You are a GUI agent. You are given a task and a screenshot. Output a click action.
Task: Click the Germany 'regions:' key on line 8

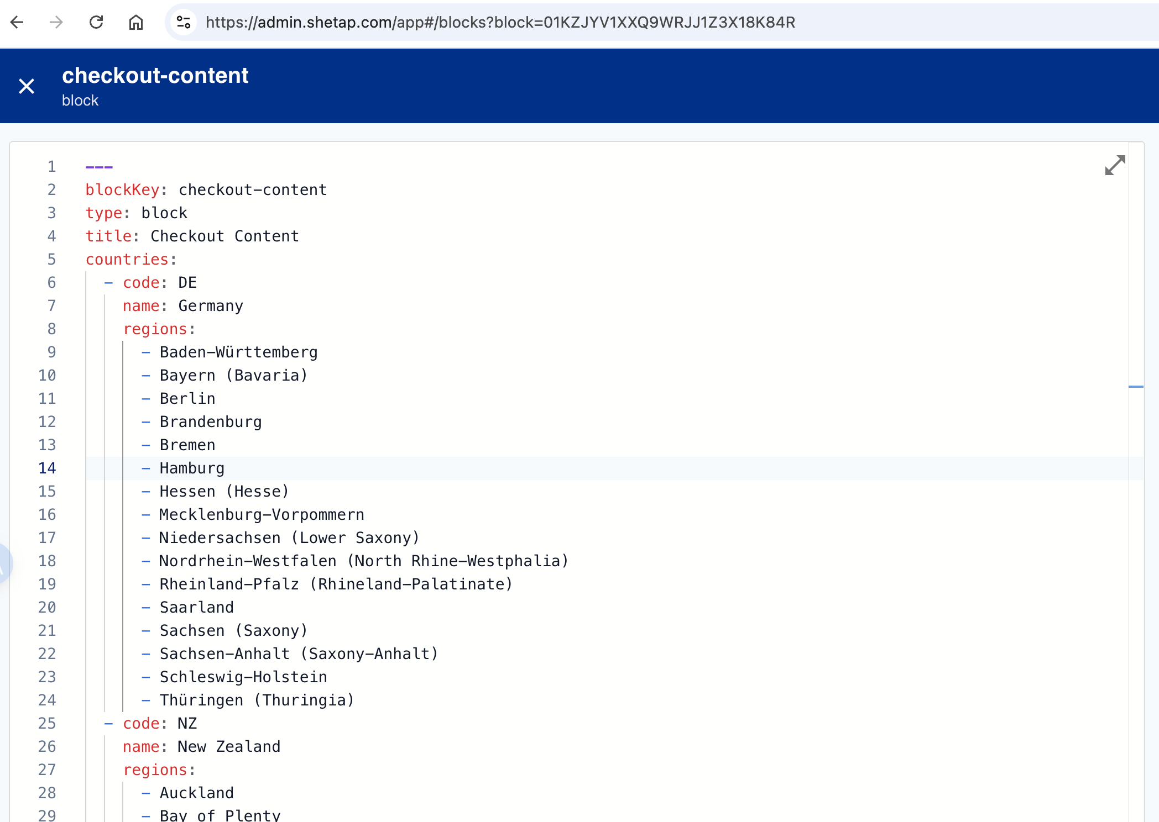click(159, 329)
